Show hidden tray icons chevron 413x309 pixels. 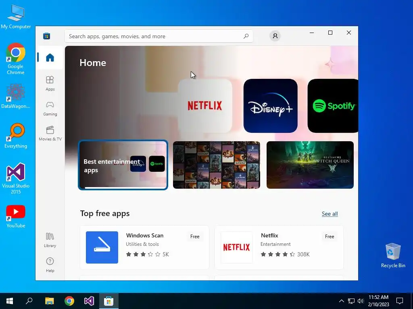pos(341,301)
